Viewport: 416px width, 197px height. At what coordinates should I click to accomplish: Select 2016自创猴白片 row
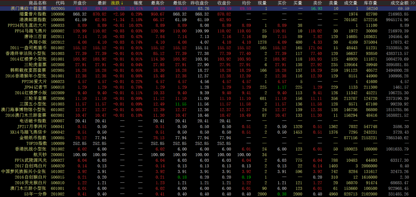208,177
